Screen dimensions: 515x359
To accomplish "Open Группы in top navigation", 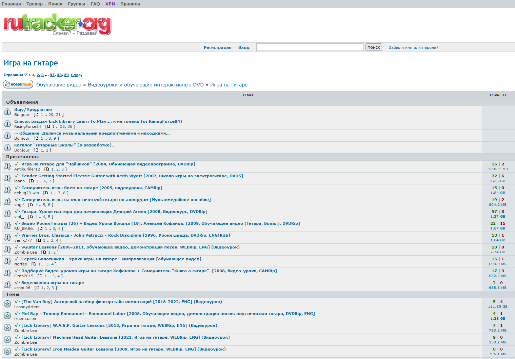I will click(77, 4).
